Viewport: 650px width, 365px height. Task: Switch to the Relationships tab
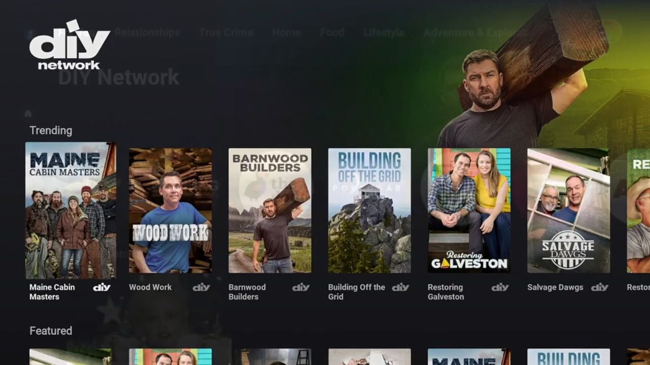[x=147, y=32]
